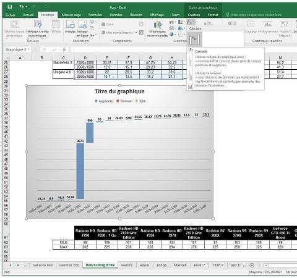
Task: Open the undo history dropdown arrow
Action: click(27, 7)
